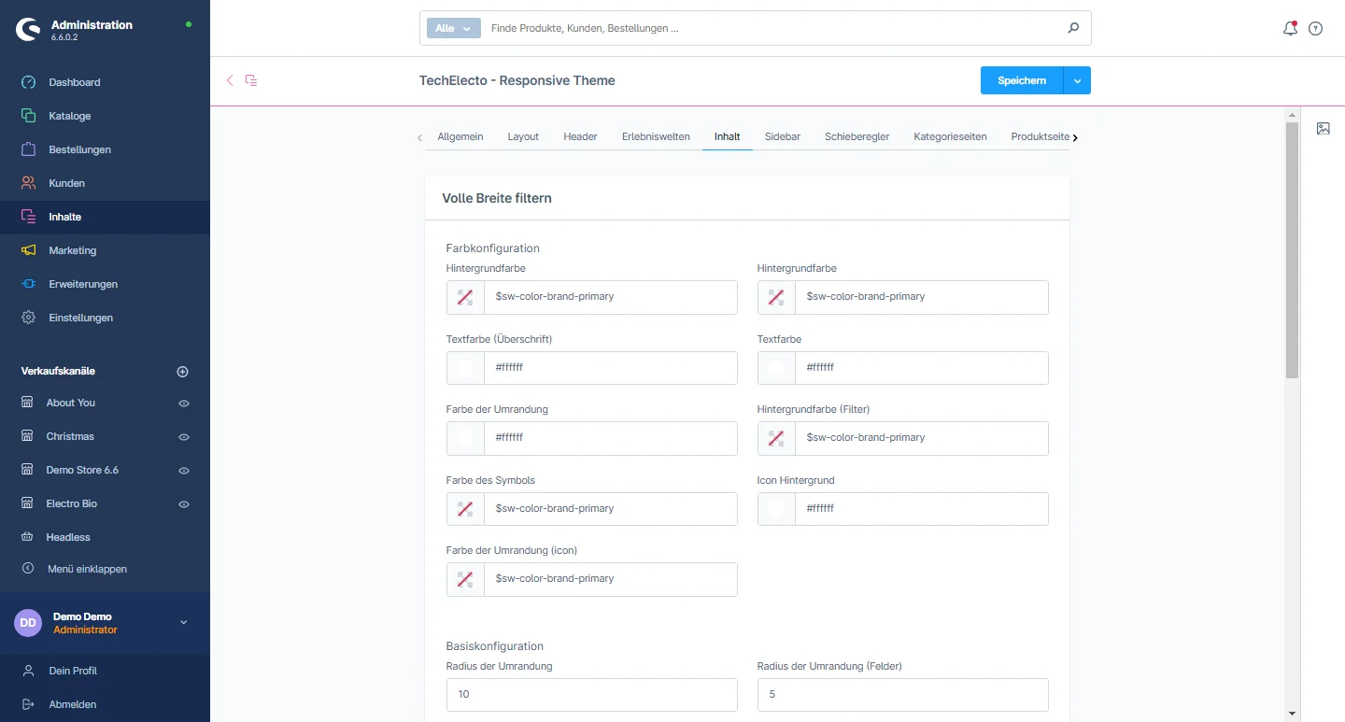Click the help question mark icon
1345x722 pixels.
pos(1315,29)
